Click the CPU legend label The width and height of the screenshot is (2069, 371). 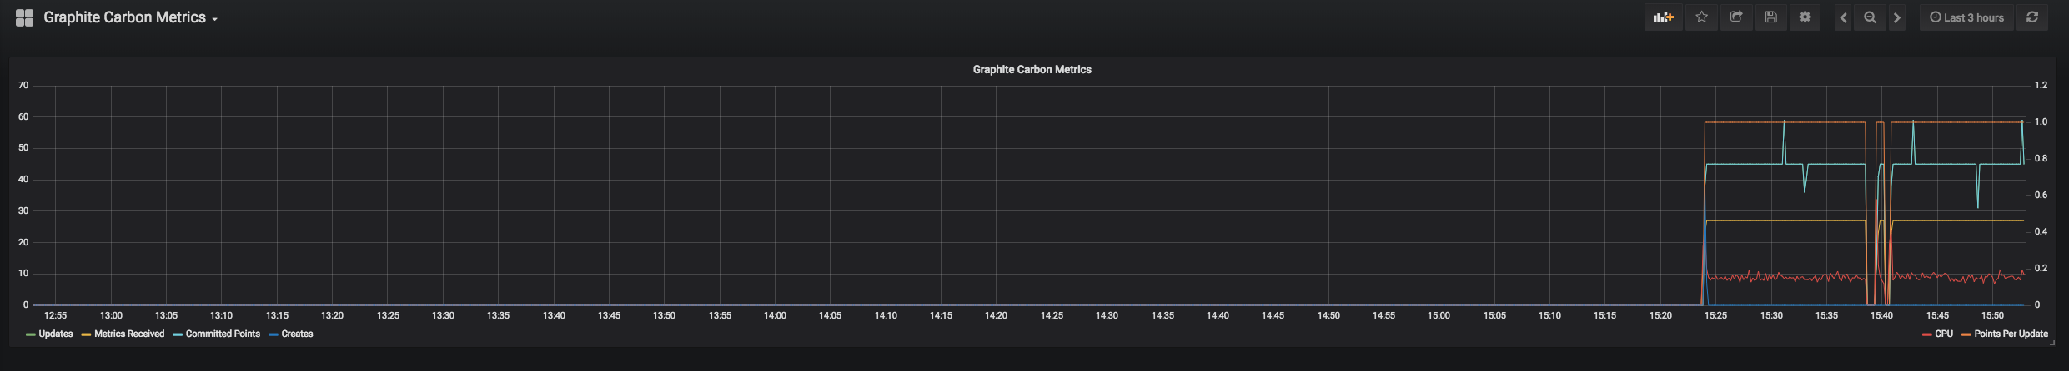pos(1944,334)
